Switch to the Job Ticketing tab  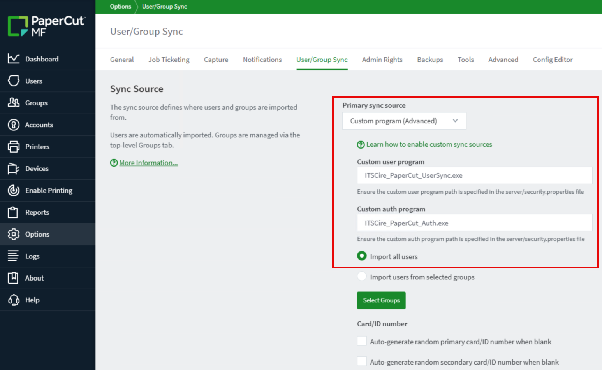tap(169, 60)
